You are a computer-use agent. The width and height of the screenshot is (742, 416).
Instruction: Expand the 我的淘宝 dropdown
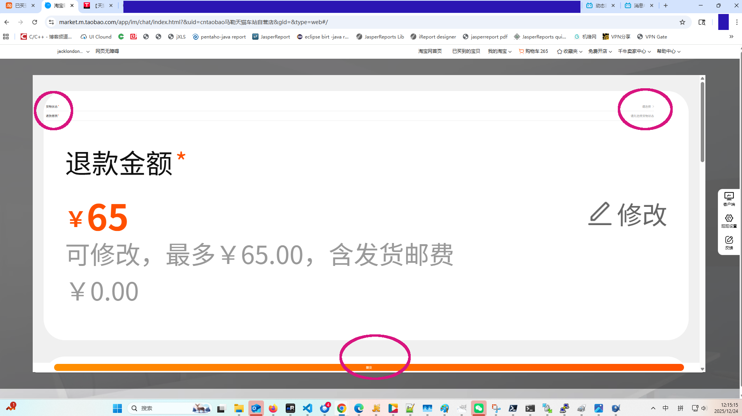point(500,51)
